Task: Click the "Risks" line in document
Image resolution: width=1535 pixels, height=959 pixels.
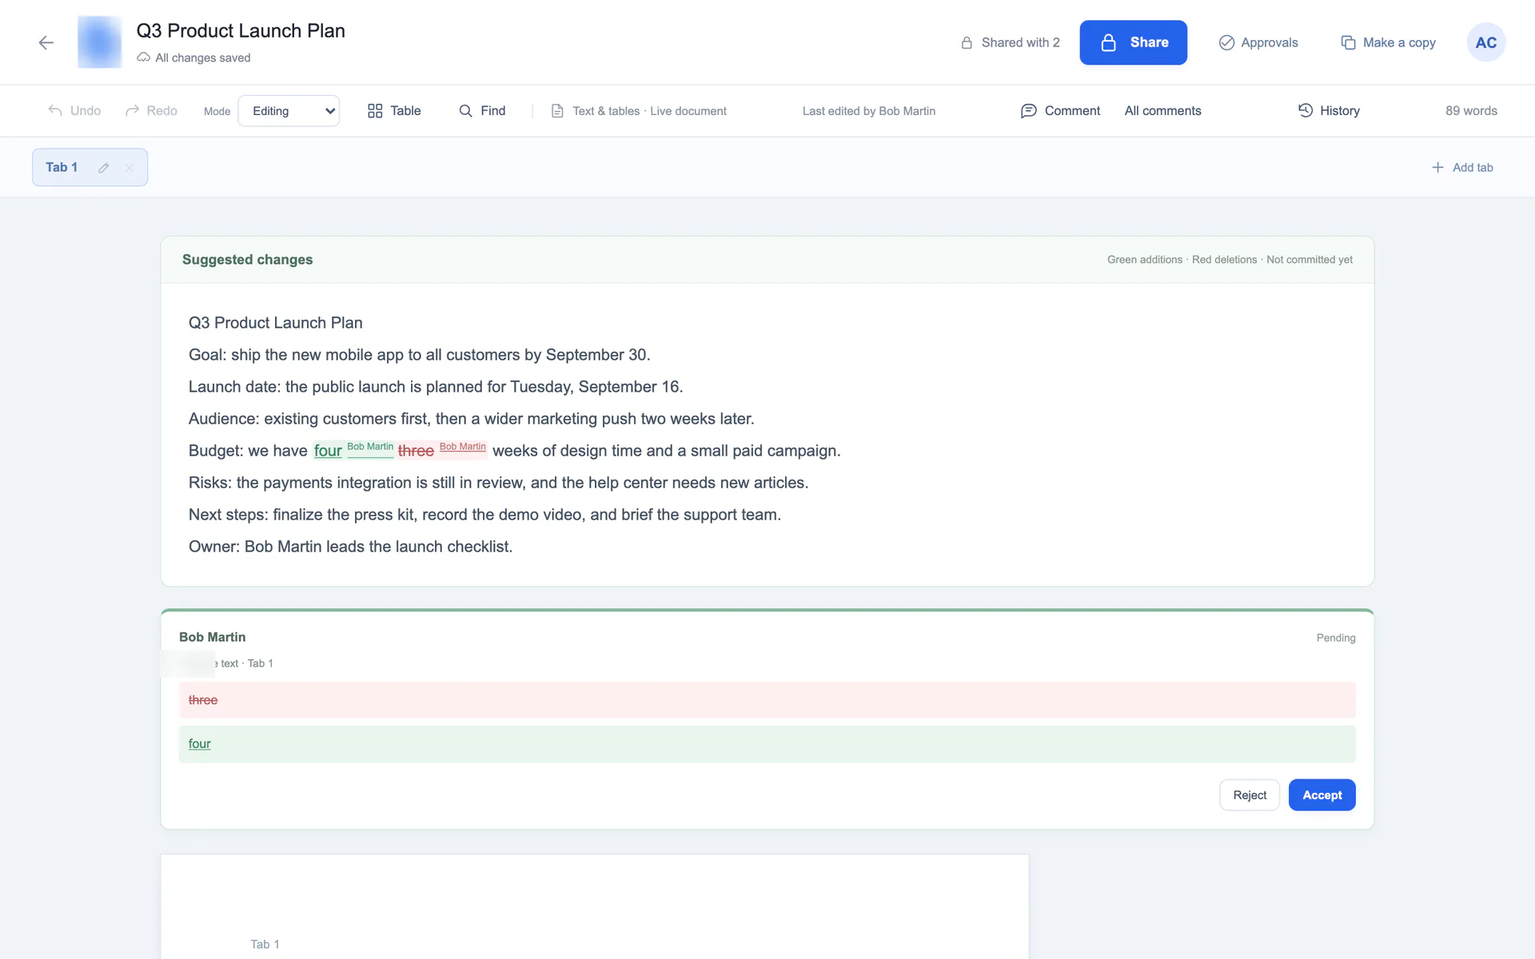Action: 498,483
